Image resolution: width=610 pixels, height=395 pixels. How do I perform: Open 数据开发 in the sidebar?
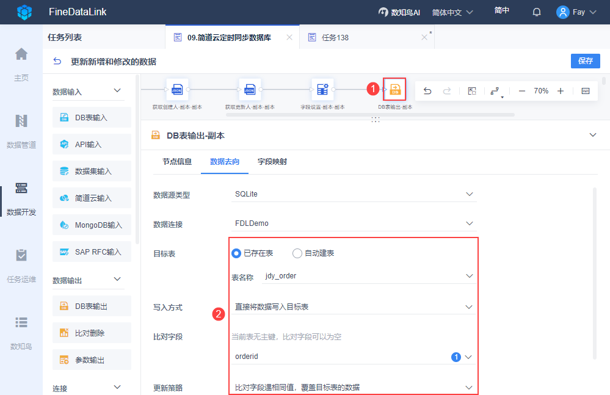[x=21, y=198]
